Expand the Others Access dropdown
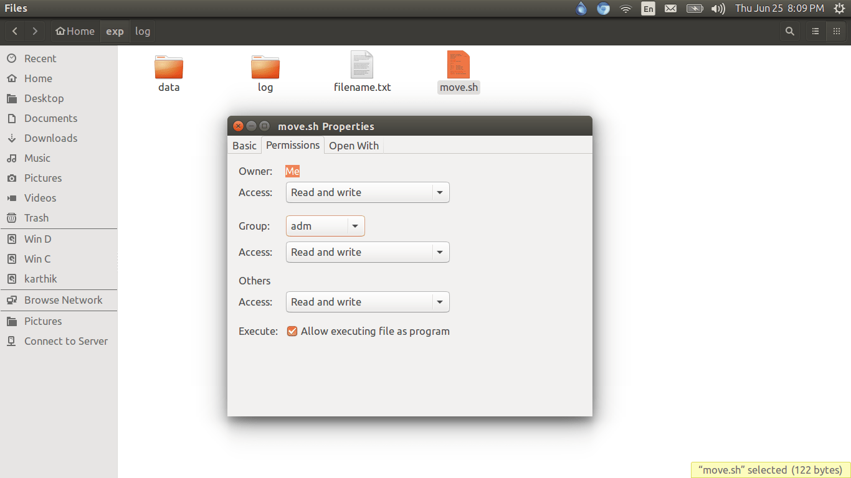851x478 pixels. point(368,302)
